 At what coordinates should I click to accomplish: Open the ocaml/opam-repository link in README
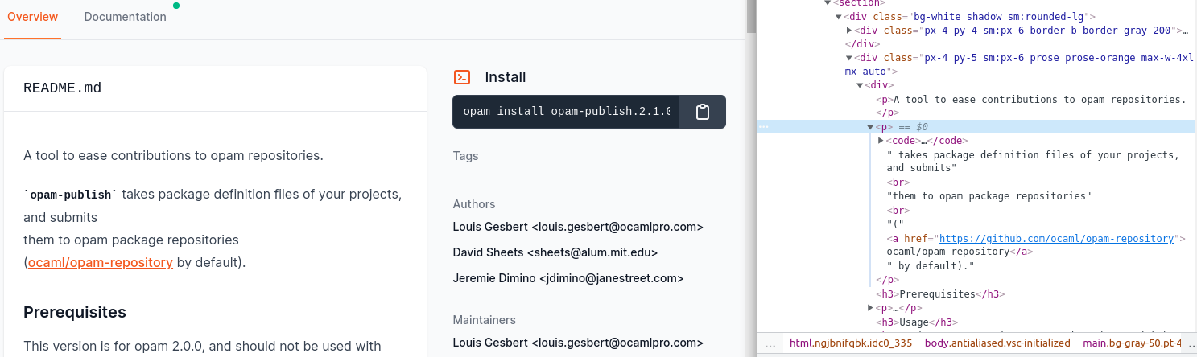pyautogui.click(x=101, y=262)
